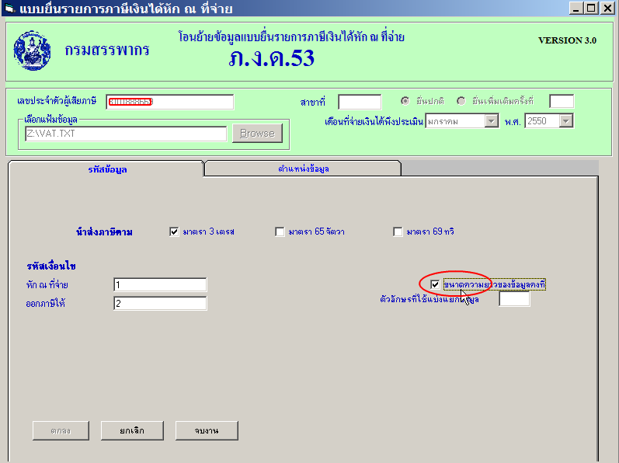Choose the ยื่นเพิ่มเติมครั้งที่ radio option
The height and width of the screenshot is (463, 619).
461,101
